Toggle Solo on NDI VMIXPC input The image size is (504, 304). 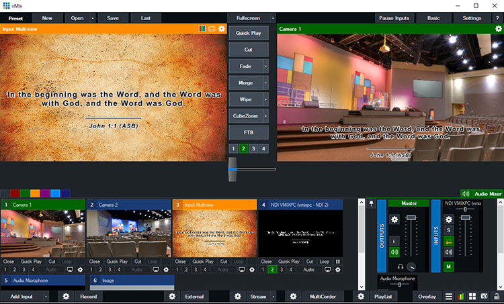click(x=449, y=230)
